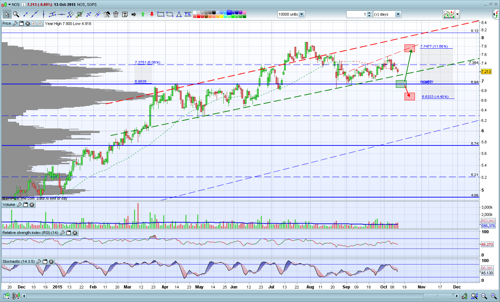This screenshot has height=302, width=500.
Task: Click the Volume panel label
Action: [9, 205]
